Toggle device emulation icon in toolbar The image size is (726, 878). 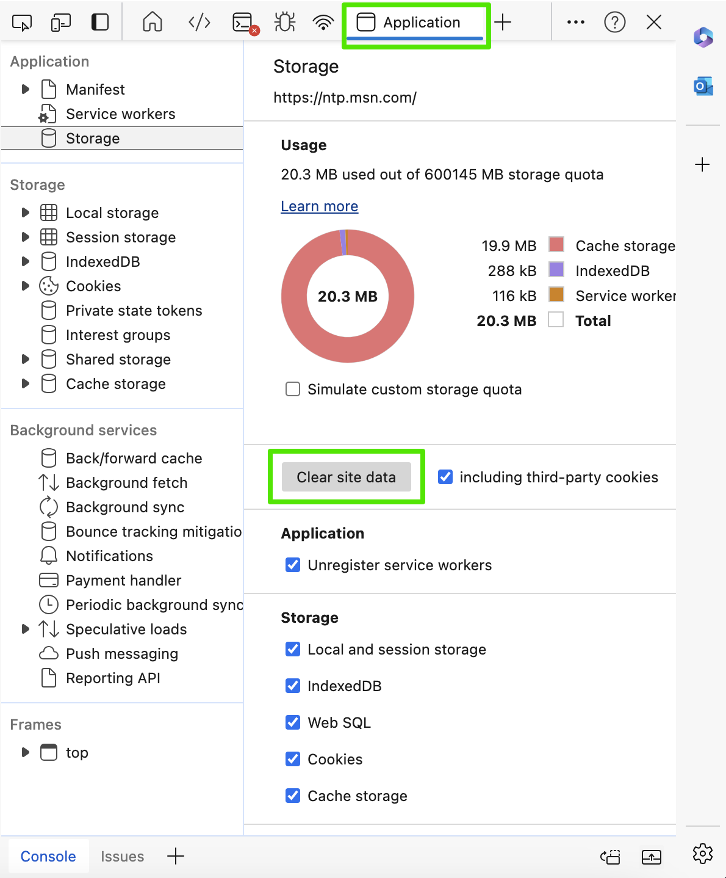tap(61, 23)
